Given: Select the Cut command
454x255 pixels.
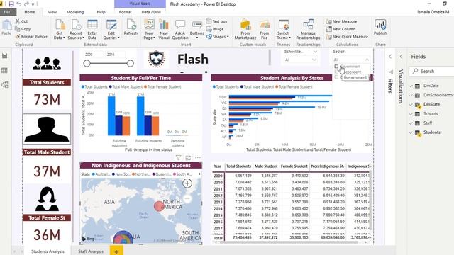Looking at the screenshot, I should tap(21, 21).
